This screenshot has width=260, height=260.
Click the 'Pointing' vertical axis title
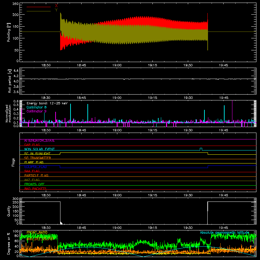pyautogui.click(x=9, y=32)
